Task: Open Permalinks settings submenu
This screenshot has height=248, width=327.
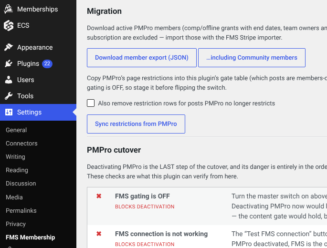Action: pyautogui.click(x=21, y=210)
